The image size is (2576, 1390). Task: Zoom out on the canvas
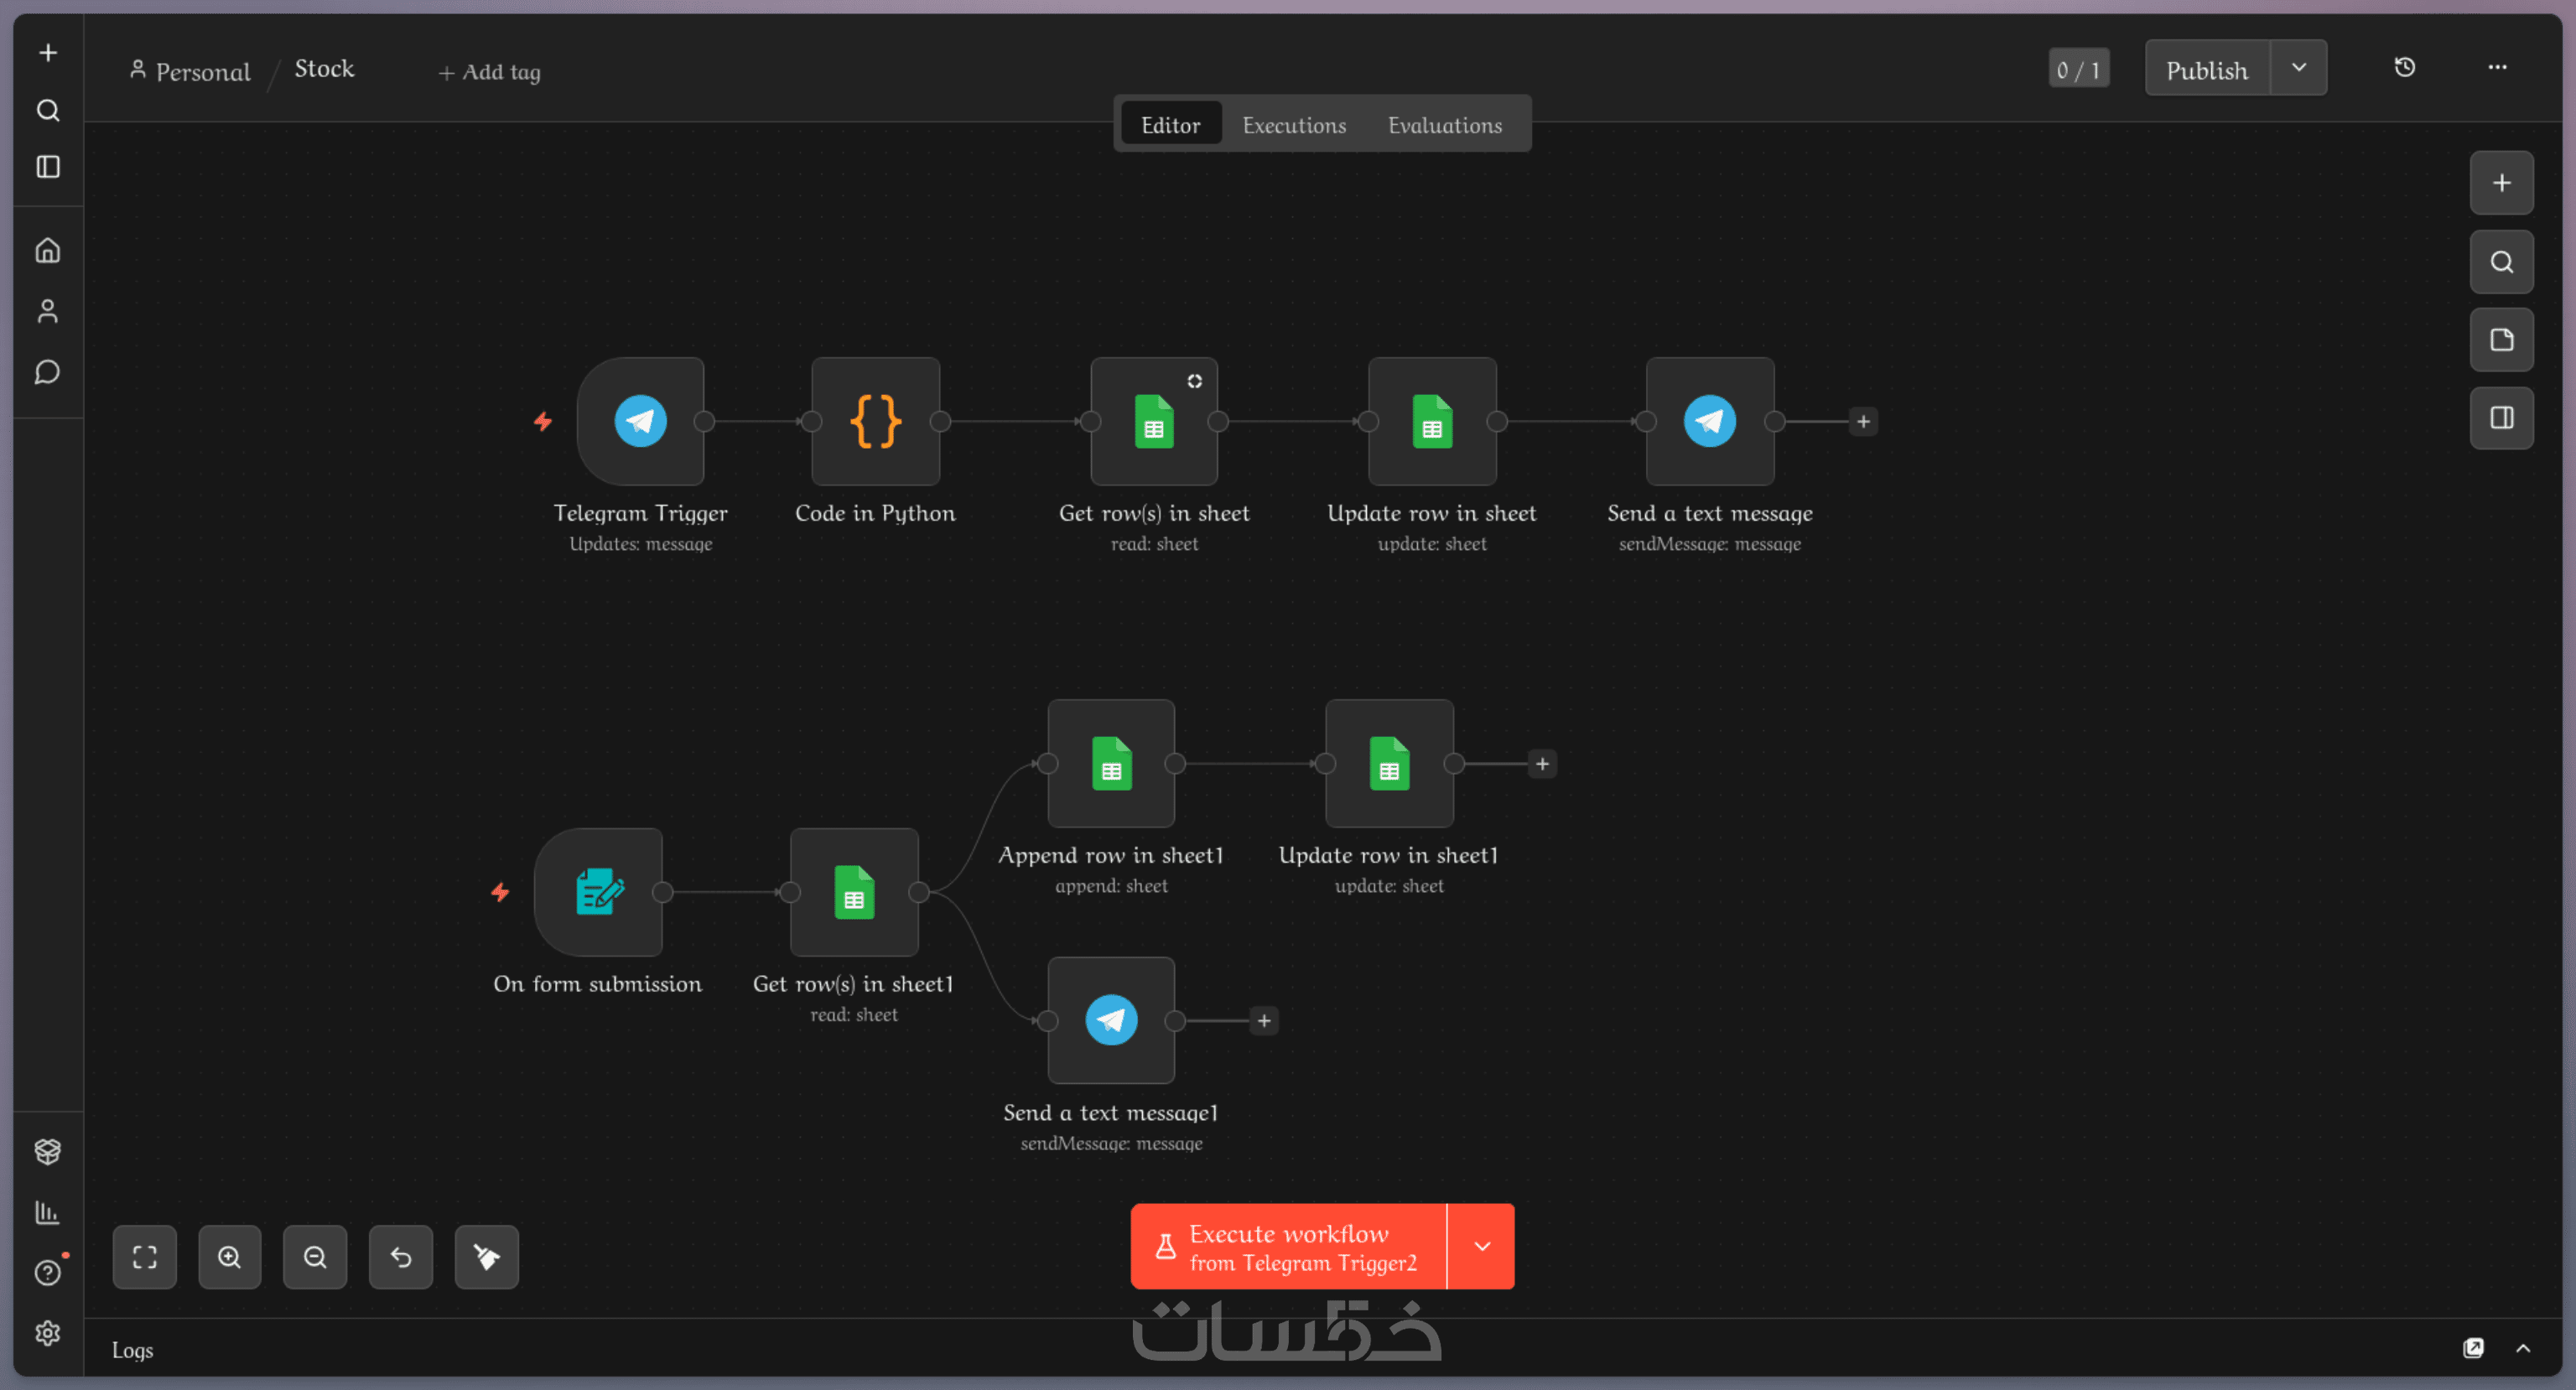point(315,1257)
